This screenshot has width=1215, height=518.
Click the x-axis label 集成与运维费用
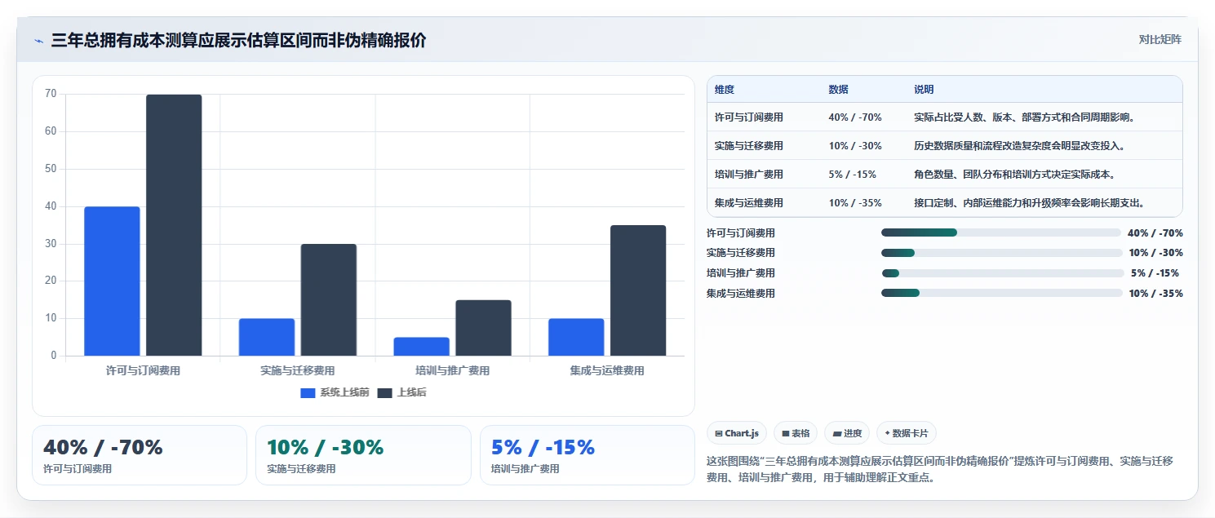607,371
